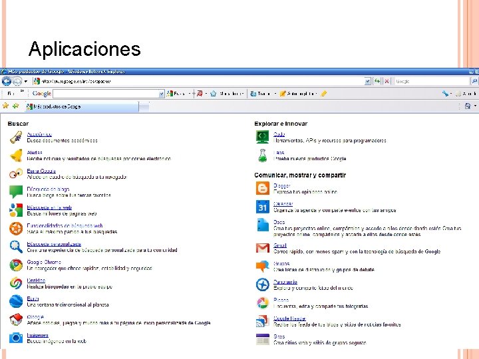Open the Home button dropdown arrow
This screenshot has width=479, height=359.
[x=475, y=106]
